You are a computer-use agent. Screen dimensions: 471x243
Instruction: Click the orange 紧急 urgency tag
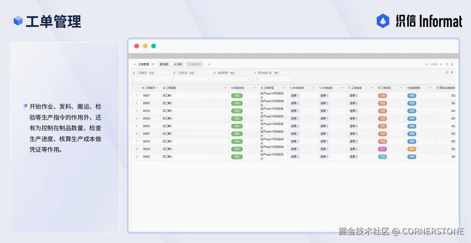coord(412,149)
